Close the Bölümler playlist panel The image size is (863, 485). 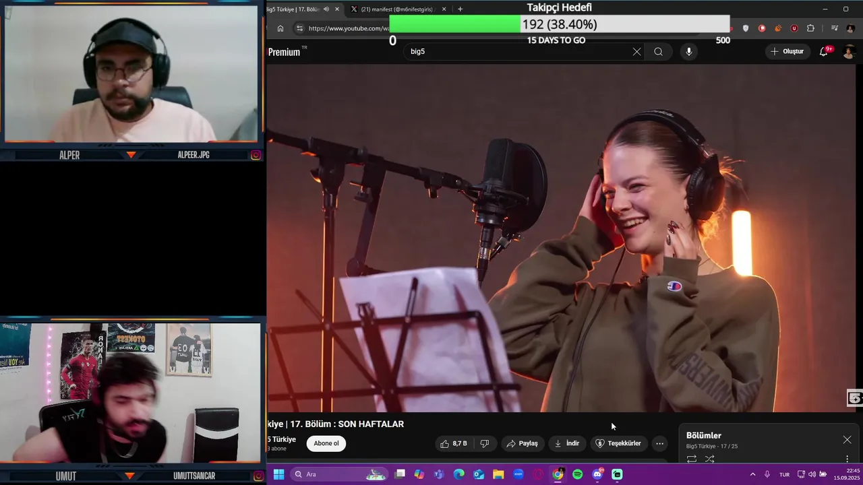[x=847, y=440]
